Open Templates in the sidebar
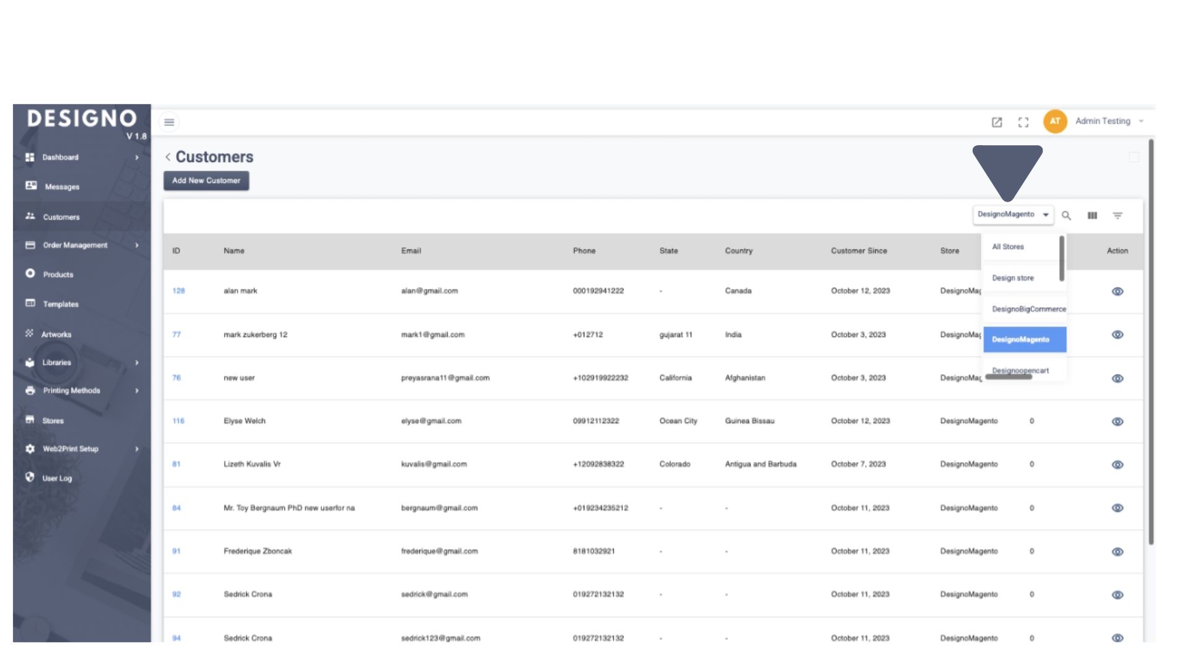The width and height of the screenshot is (1191, 670). pyautogui.click(x=60, y=304)
